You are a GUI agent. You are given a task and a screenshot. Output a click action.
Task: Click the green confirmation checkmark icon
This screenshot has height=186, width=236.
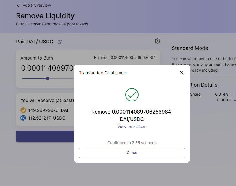[x=132, y=95]
